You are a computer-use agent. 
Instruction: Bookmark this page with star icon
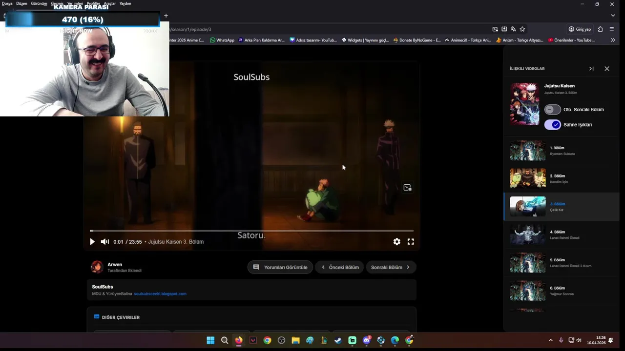[x=522, y=29]
